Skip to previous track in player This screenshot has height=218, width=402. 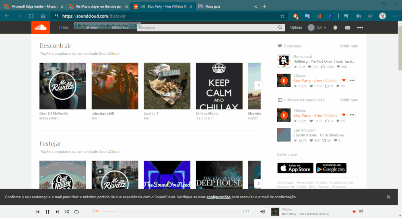click(38, 212)
